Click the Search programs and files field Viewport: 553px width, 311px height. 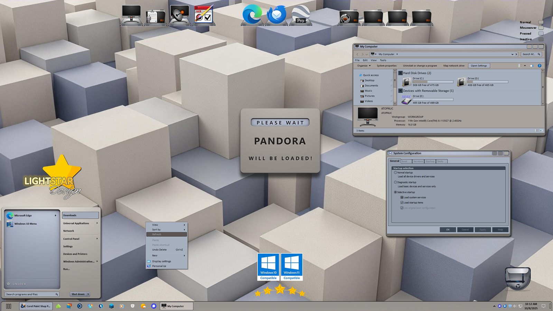(30, 294)
